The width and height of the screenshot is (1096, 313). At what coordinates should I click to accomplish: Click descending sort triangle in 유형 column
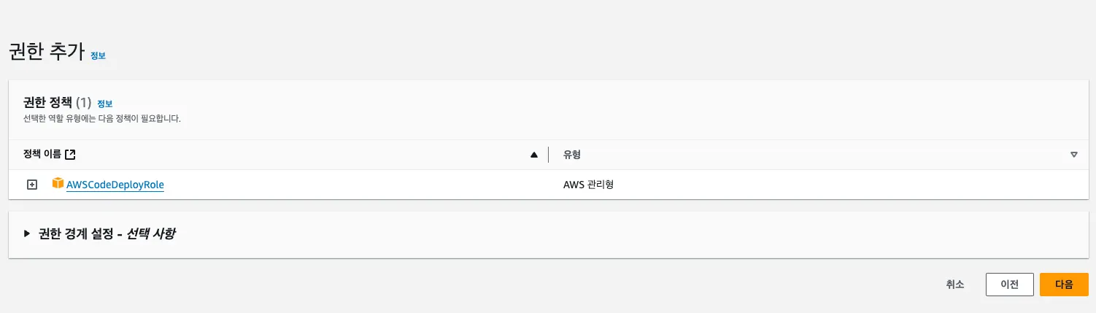click(1073, 155)
